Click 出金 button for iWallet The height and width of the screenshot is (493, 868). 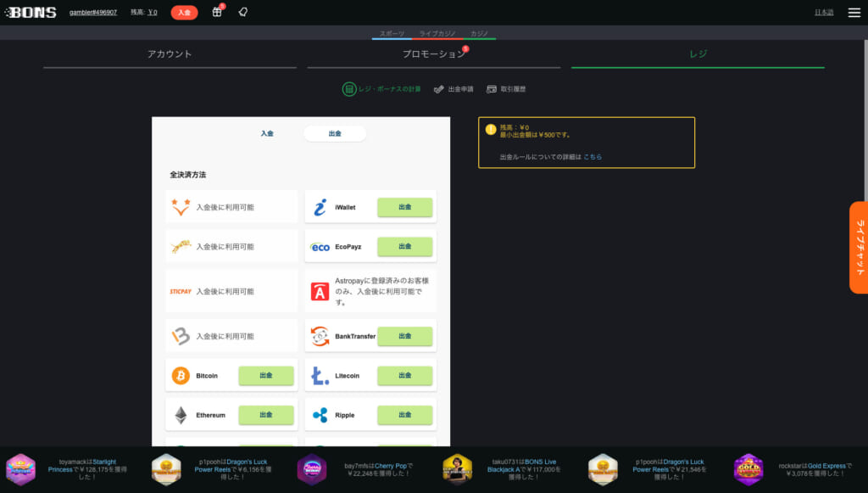[x=404, y=207]
